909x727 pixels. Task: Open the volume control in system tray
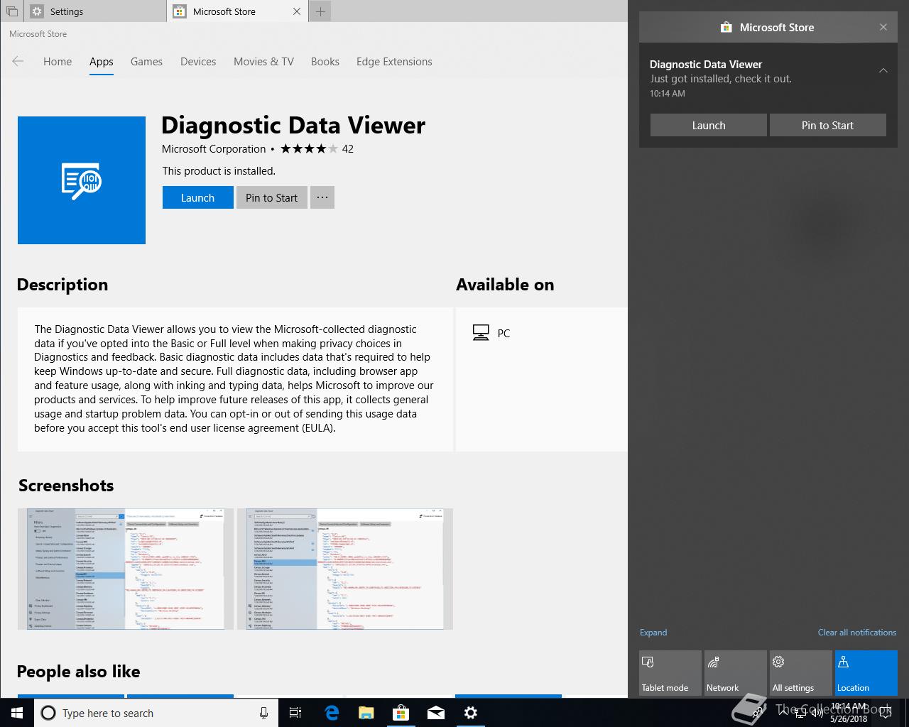tap(817, 713)
